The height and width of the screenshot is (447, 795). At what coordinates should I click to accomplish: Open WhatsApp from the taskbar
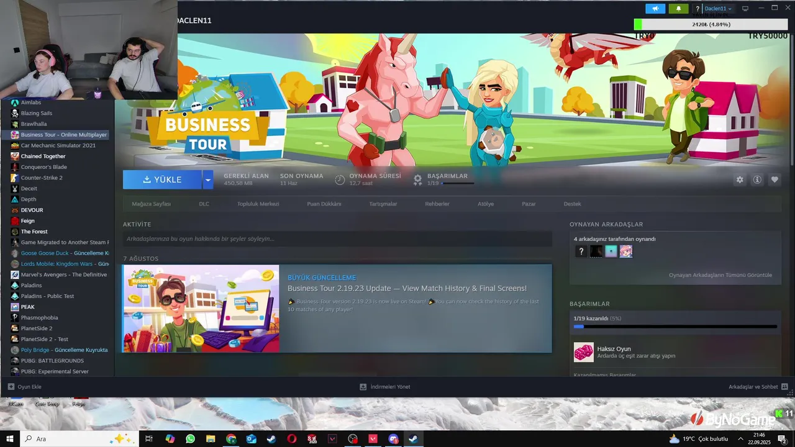(190, 439)
